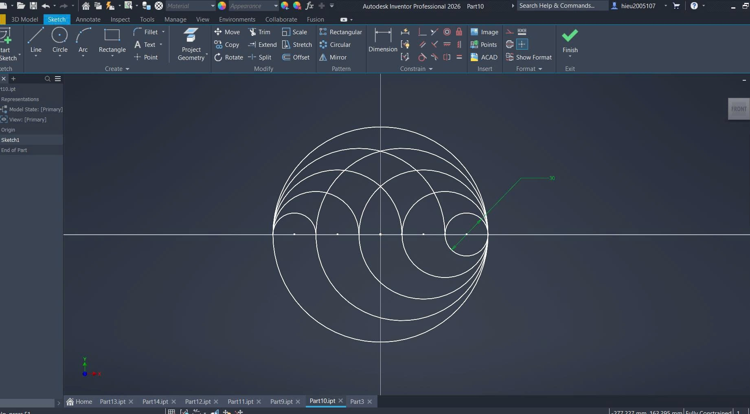Toggle the Construction line format button

click(x=509, y=32)
